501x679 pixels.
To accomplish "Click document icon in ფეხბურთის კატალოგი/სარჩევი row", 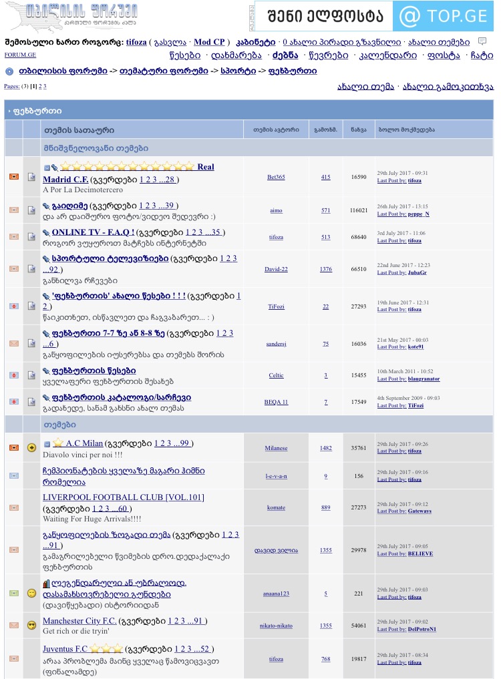I will point(31,402).
